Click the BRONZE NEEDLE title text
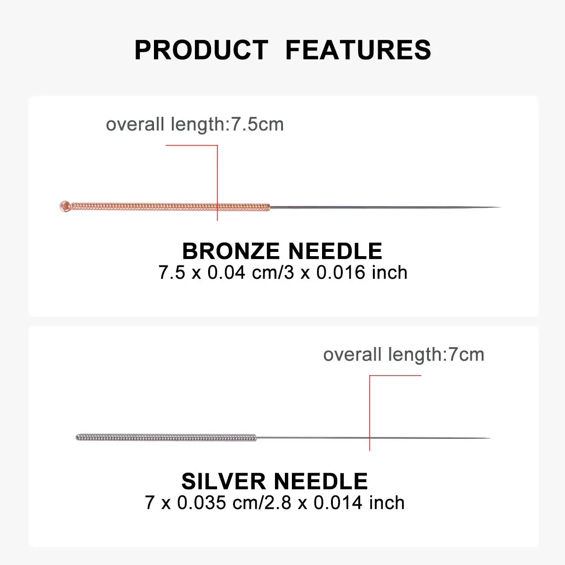The image size is (565, 565). (x=282, y=251)
